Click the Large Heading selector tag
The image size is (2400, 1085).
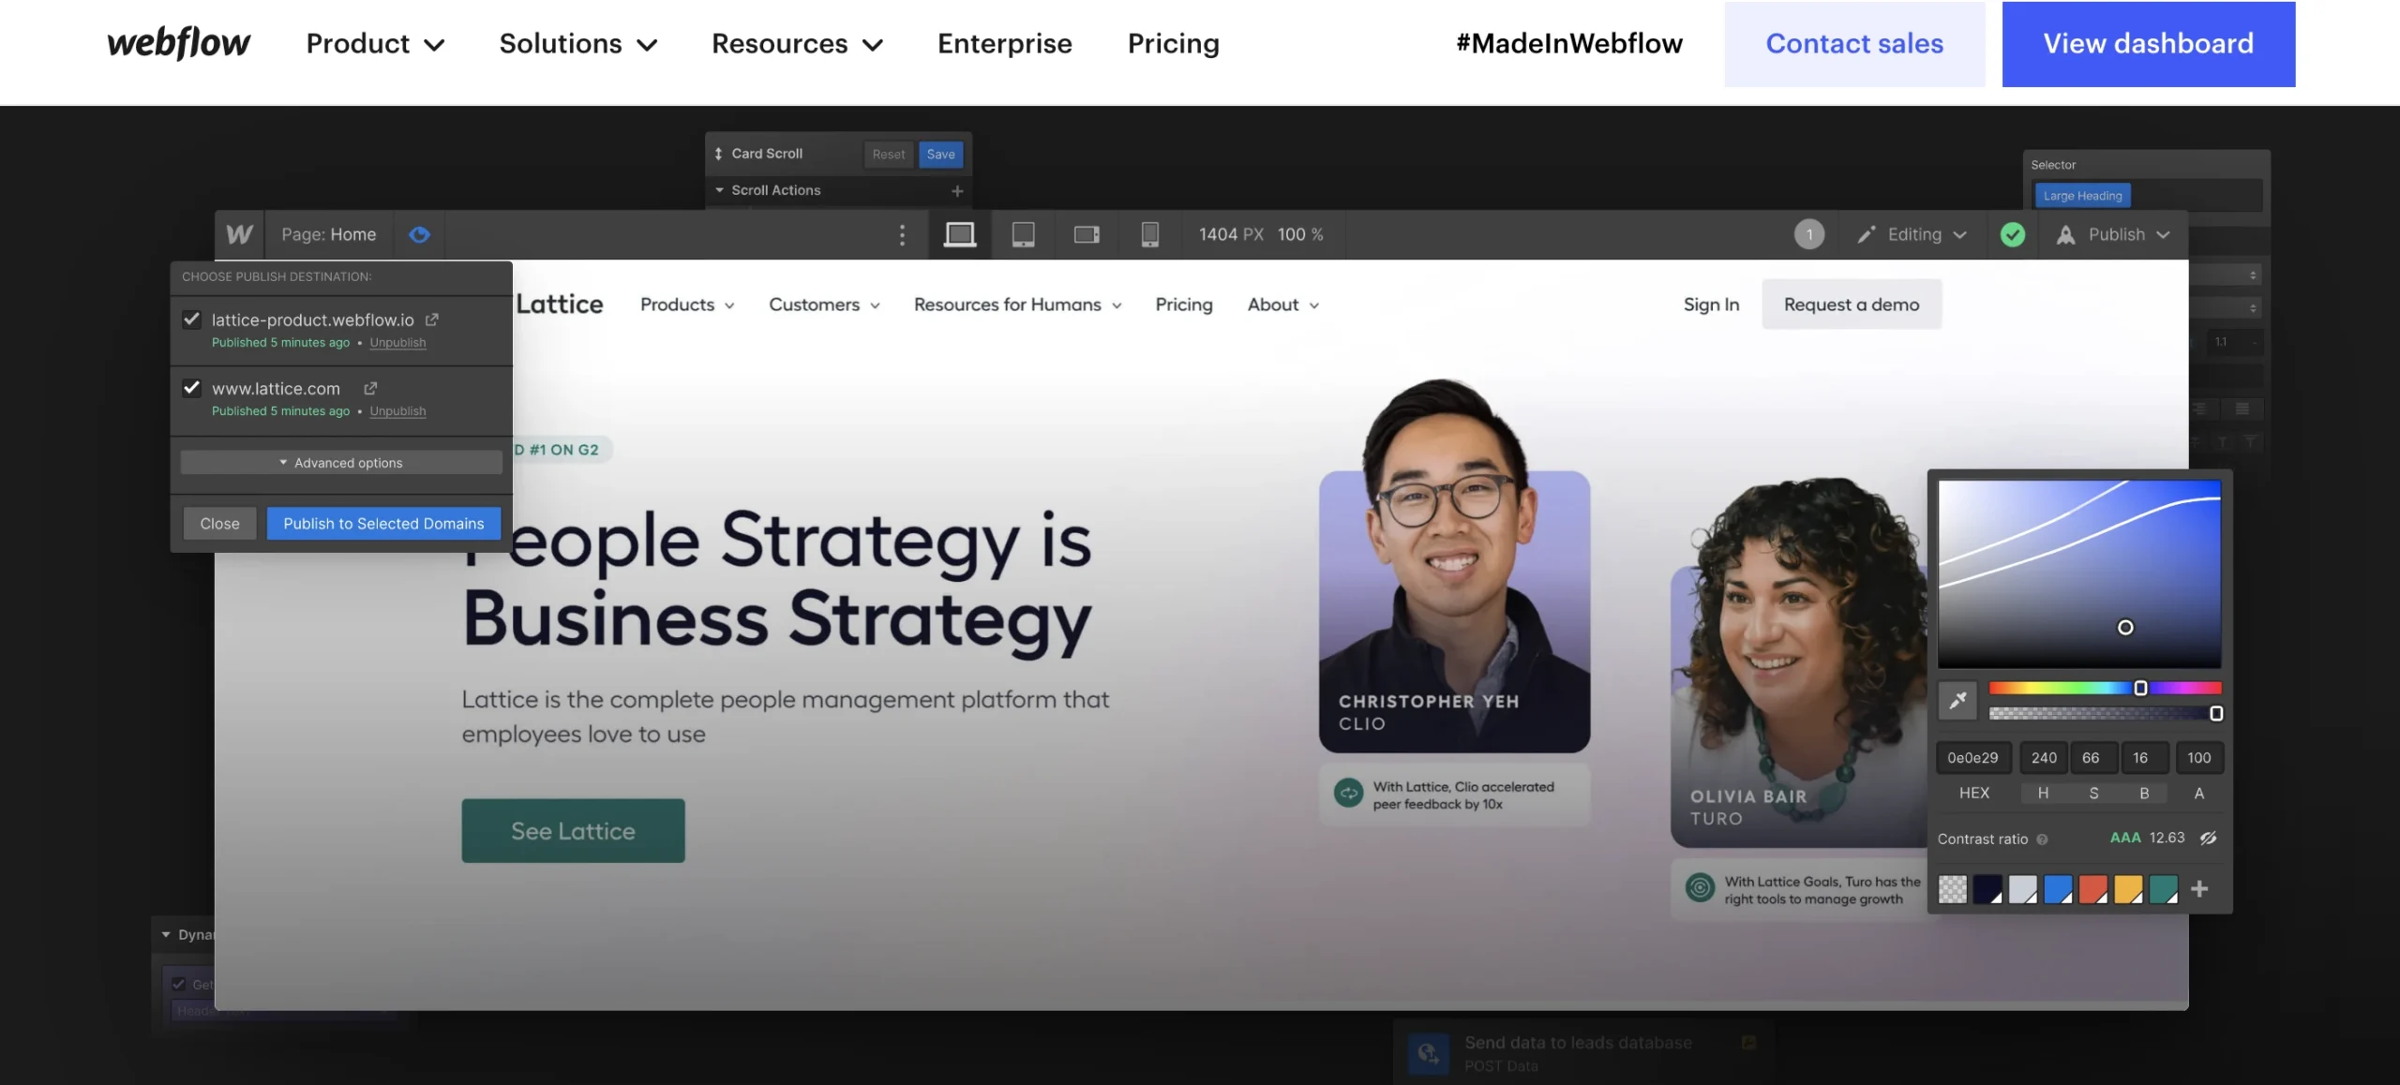2082,196
